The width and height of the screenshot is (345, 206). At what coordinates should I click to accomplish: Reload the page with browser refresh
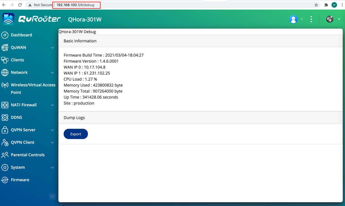(x=20, y=5)
